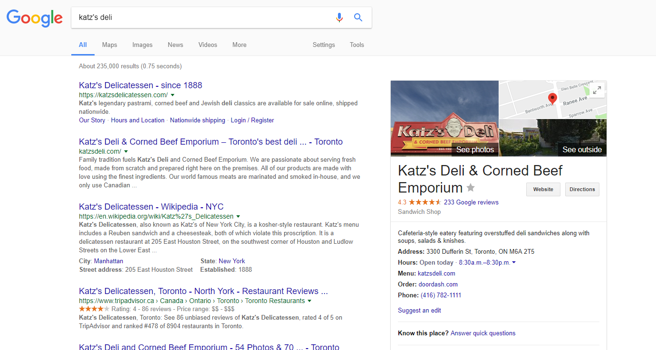
Task: Open See outside street view thumbnail
Action: 553,138
